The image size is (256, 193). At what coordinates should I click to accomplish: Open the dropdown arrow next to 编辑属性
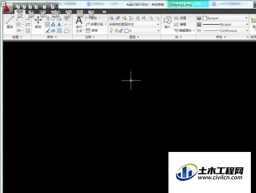coord(194,31)
